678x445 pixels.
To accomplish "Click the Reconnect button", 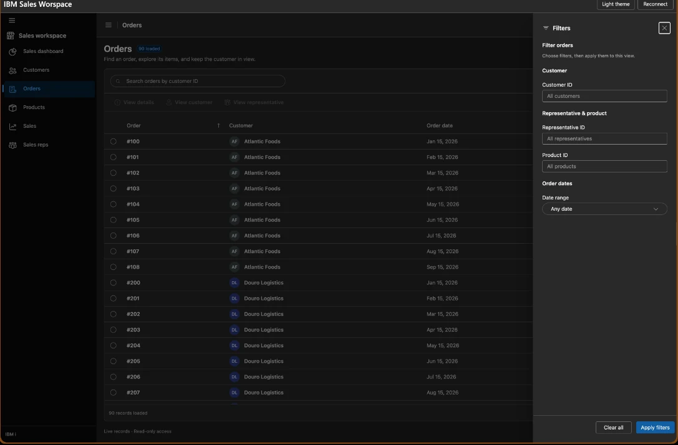I will coord(655,4).
